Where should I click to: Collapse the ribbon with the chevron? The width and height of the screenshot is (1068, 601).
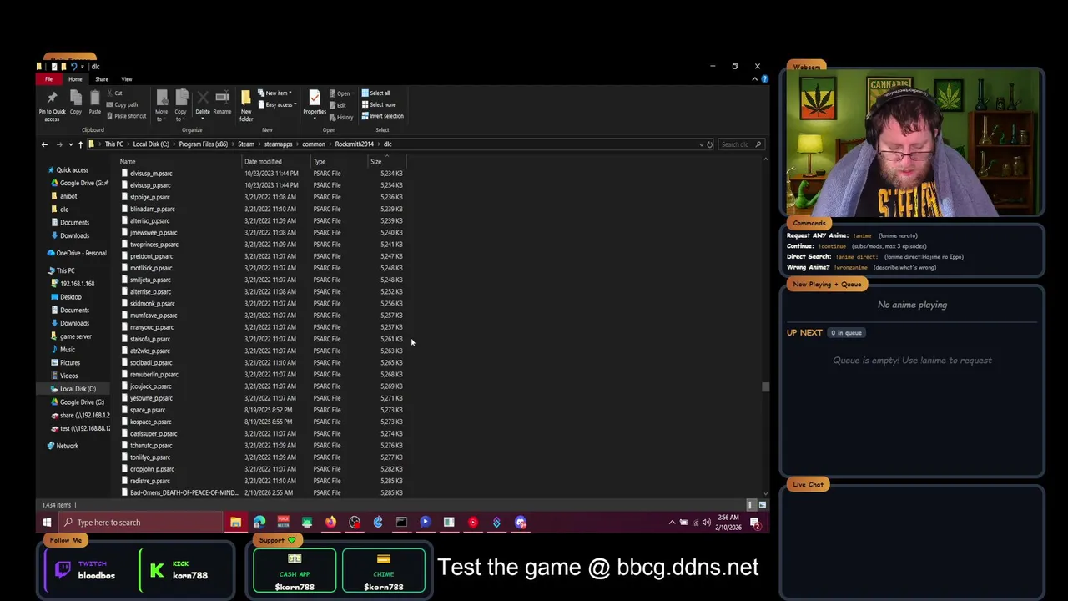754,79
